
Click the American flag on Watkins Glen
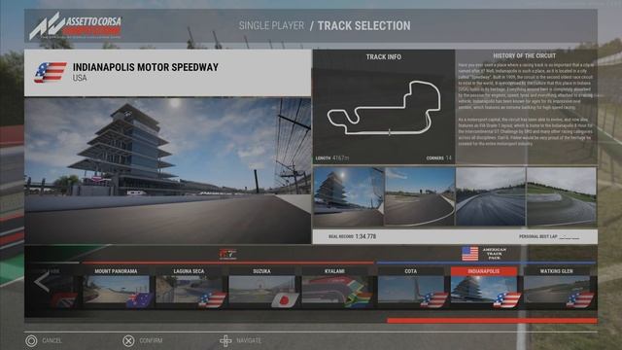(x=580, y=300)
